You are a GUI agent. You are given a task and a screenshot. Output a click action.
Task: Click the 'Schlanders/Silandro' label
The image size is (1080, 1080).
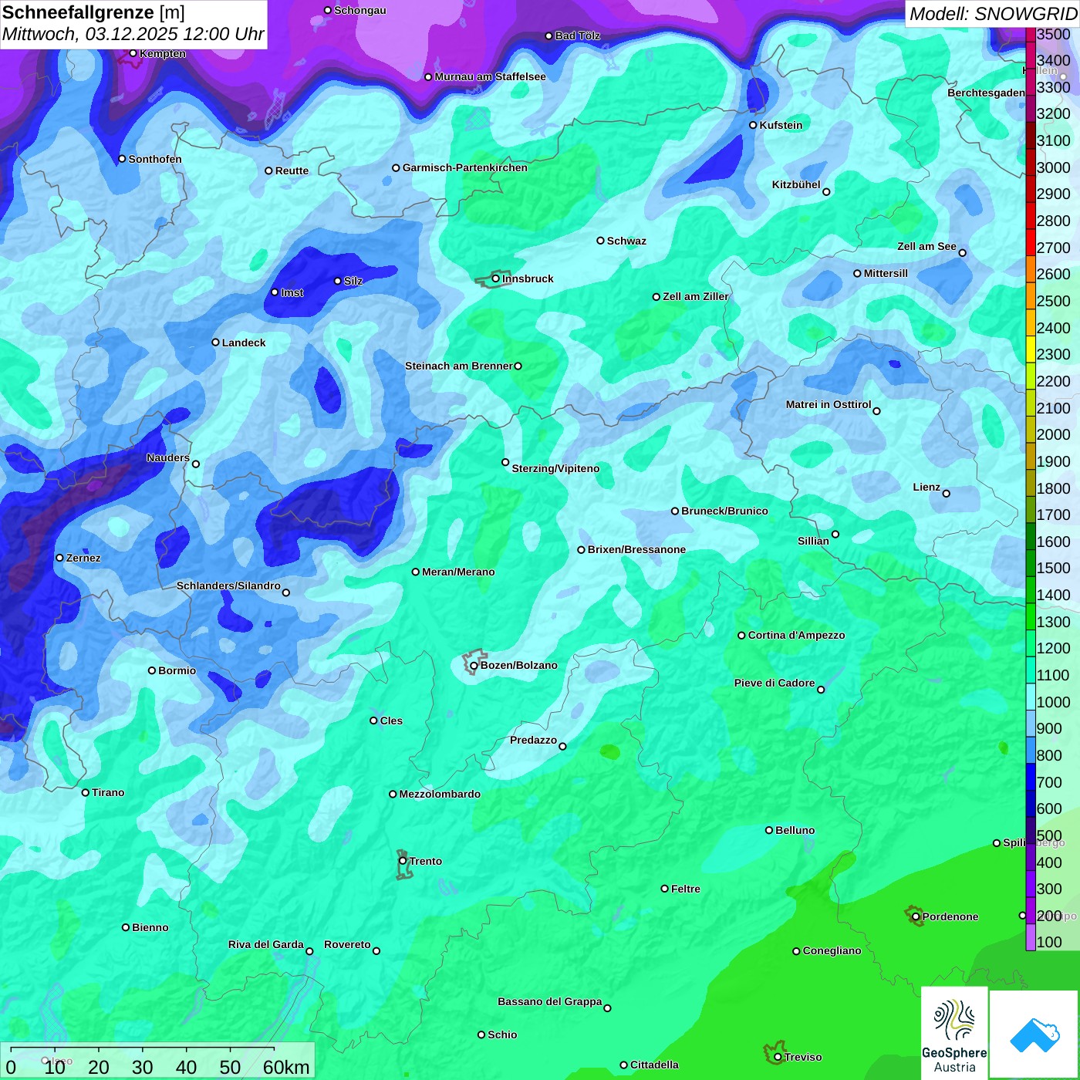[x=228, y=586]
